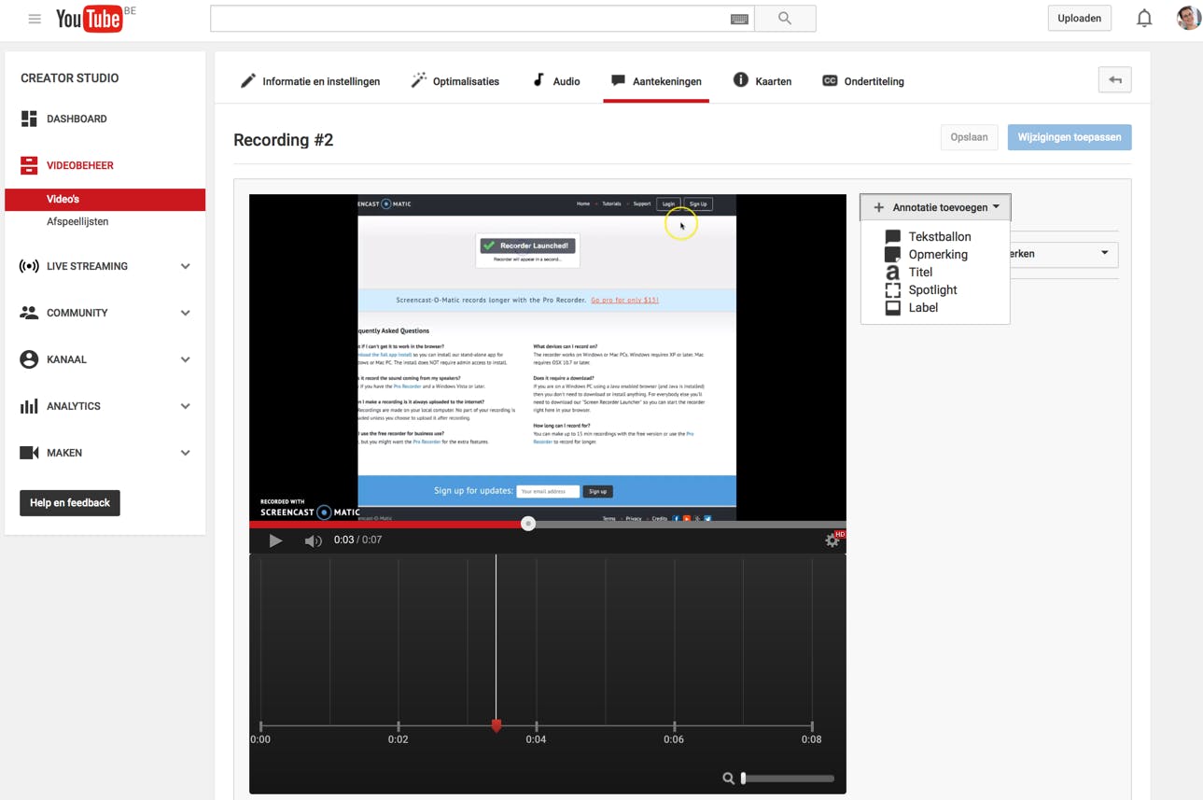
Task: Click the Videobeheer icon
Action: point(29,165)
